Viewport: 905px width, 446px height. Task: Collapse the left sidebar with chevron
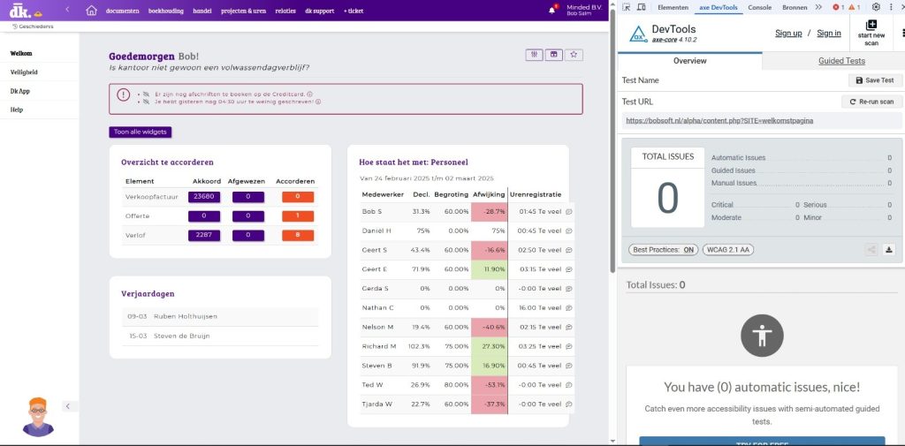click(67, 405)
